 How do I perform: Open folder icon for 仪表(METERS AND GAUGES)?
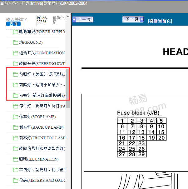coord(16,181)
